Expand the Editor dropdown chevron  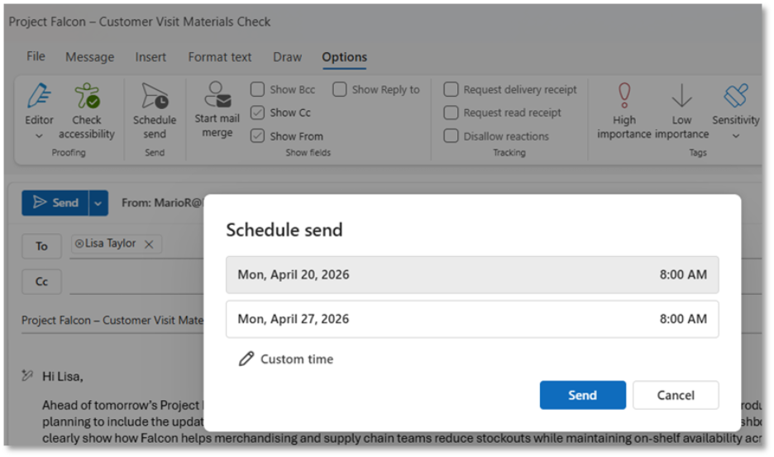pos(39,136)
